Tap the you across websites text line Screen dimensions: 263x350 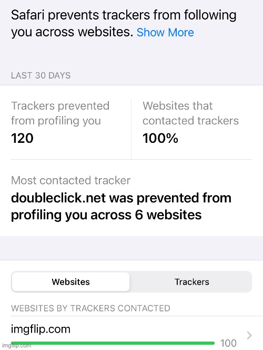72,32
